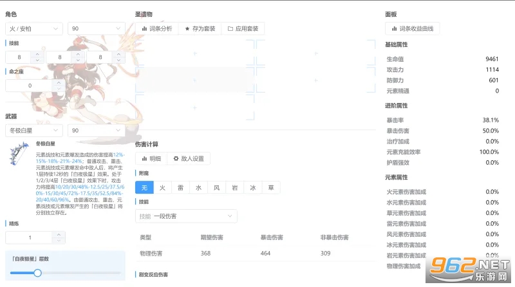
Task: Select 无 infusion option
Action: click(144, 187)
